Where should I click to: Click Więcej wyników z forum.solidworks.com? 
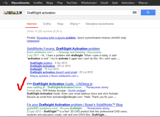pyautogui.click(x=54, y=76)
